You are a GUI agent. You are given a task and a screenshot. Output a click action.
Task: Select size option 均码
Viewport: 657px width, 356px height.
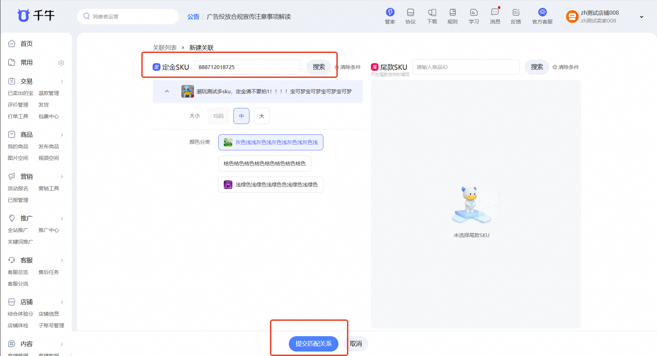click(218, 116)
